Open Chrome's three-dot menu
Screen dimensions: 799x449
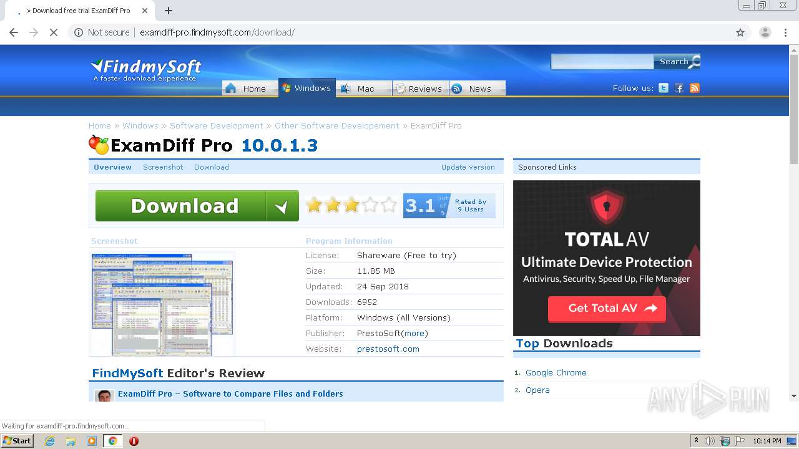point(785,32)
